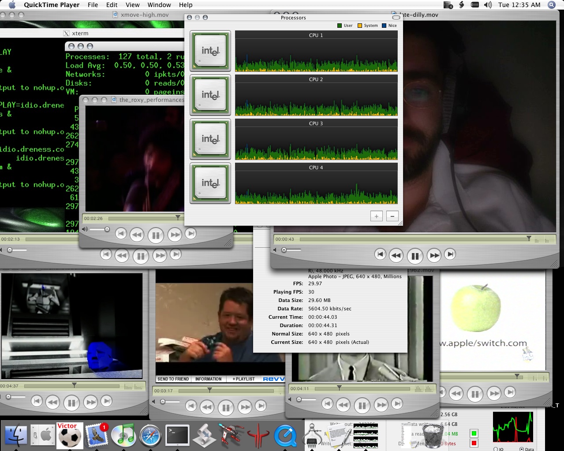Open the Window menu
Image resolution: width=564 pixels, height=451 pixels.
tap(159, 5)
